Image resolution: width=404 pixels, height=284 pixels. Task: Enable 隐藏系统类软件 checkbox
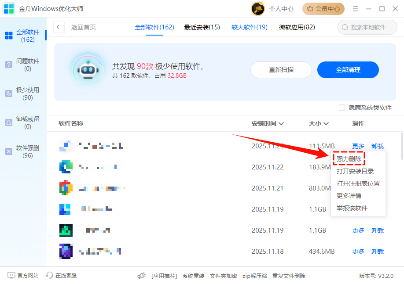[x=342, y=108]
